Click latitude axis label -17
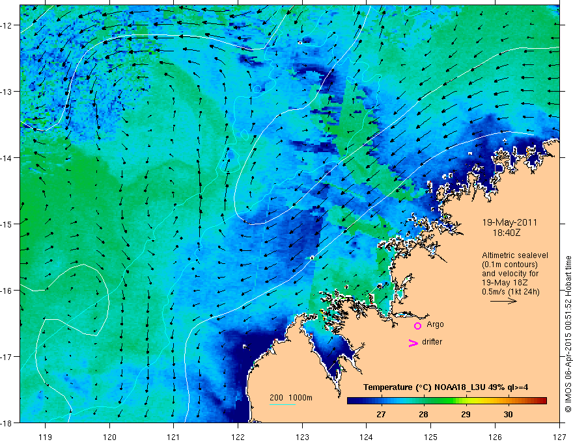Screen dimensions: 573x442 click(x=7, y=356)
